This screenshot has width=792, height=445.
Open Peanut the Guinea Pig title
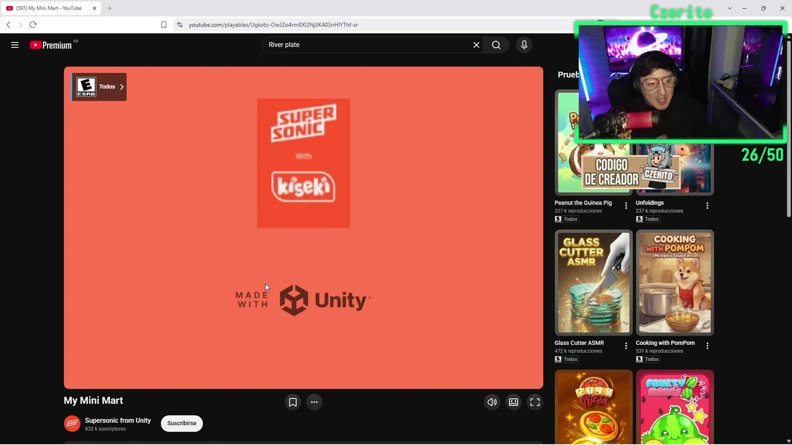(x=583, y=203)
